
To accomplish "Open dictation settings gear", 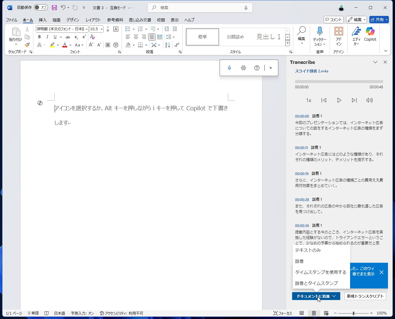I will point(243,68).
